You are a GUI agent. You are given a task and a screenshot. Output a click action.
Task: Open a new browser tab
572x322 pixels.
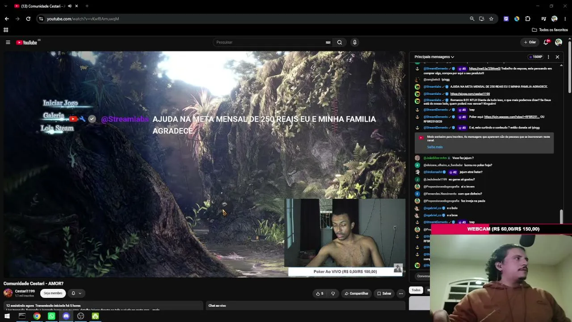click(87, 6)
